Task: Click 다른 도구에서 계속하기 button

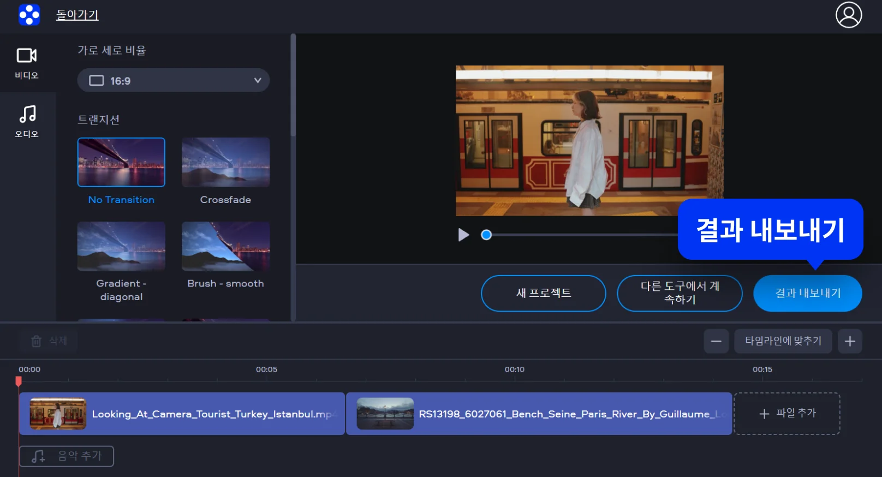Action: 680,293
